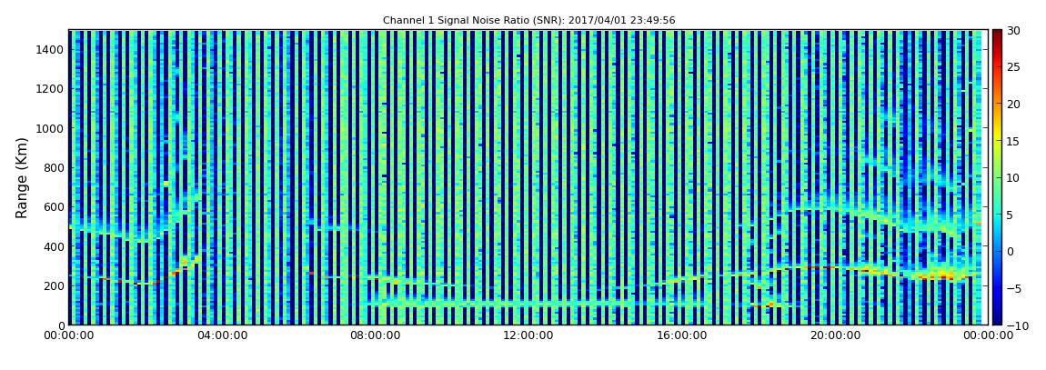Click the y-axis tick label 800
This screenshot has width=1046, height=370.
(54, 167)
